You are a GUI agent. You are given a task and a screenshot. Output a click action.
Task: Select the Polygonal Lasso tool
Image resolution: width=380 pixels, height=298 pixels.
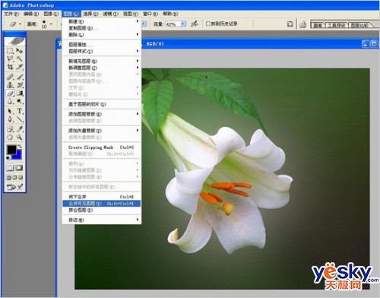(10, 59)
